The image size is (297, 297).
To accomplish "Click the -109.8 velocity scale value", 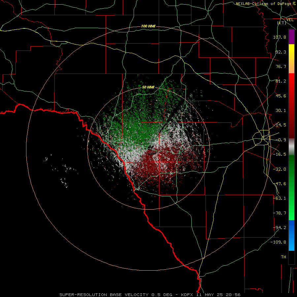I will click(x=278, y=242).
